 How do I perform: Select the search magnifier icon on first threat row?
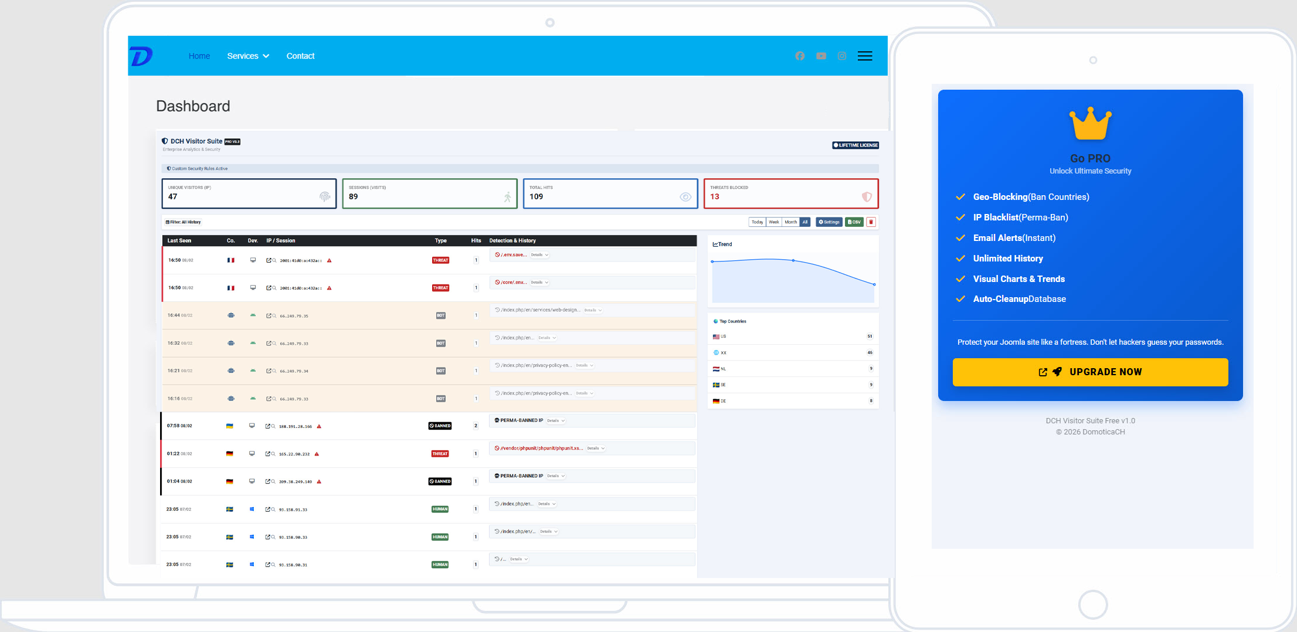pyautogui.click(x=274, y=260)
